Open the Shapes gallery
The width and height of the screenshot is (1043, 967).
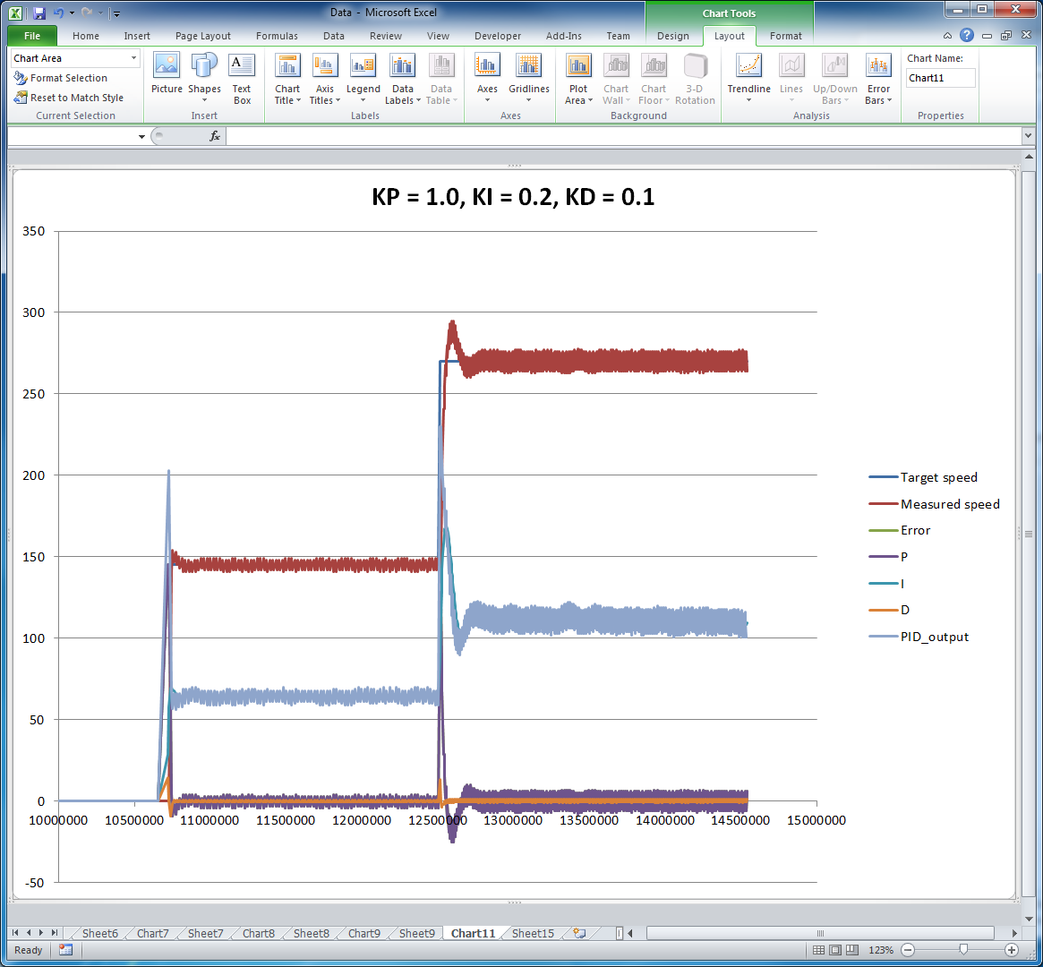click(x=204, y=77)
